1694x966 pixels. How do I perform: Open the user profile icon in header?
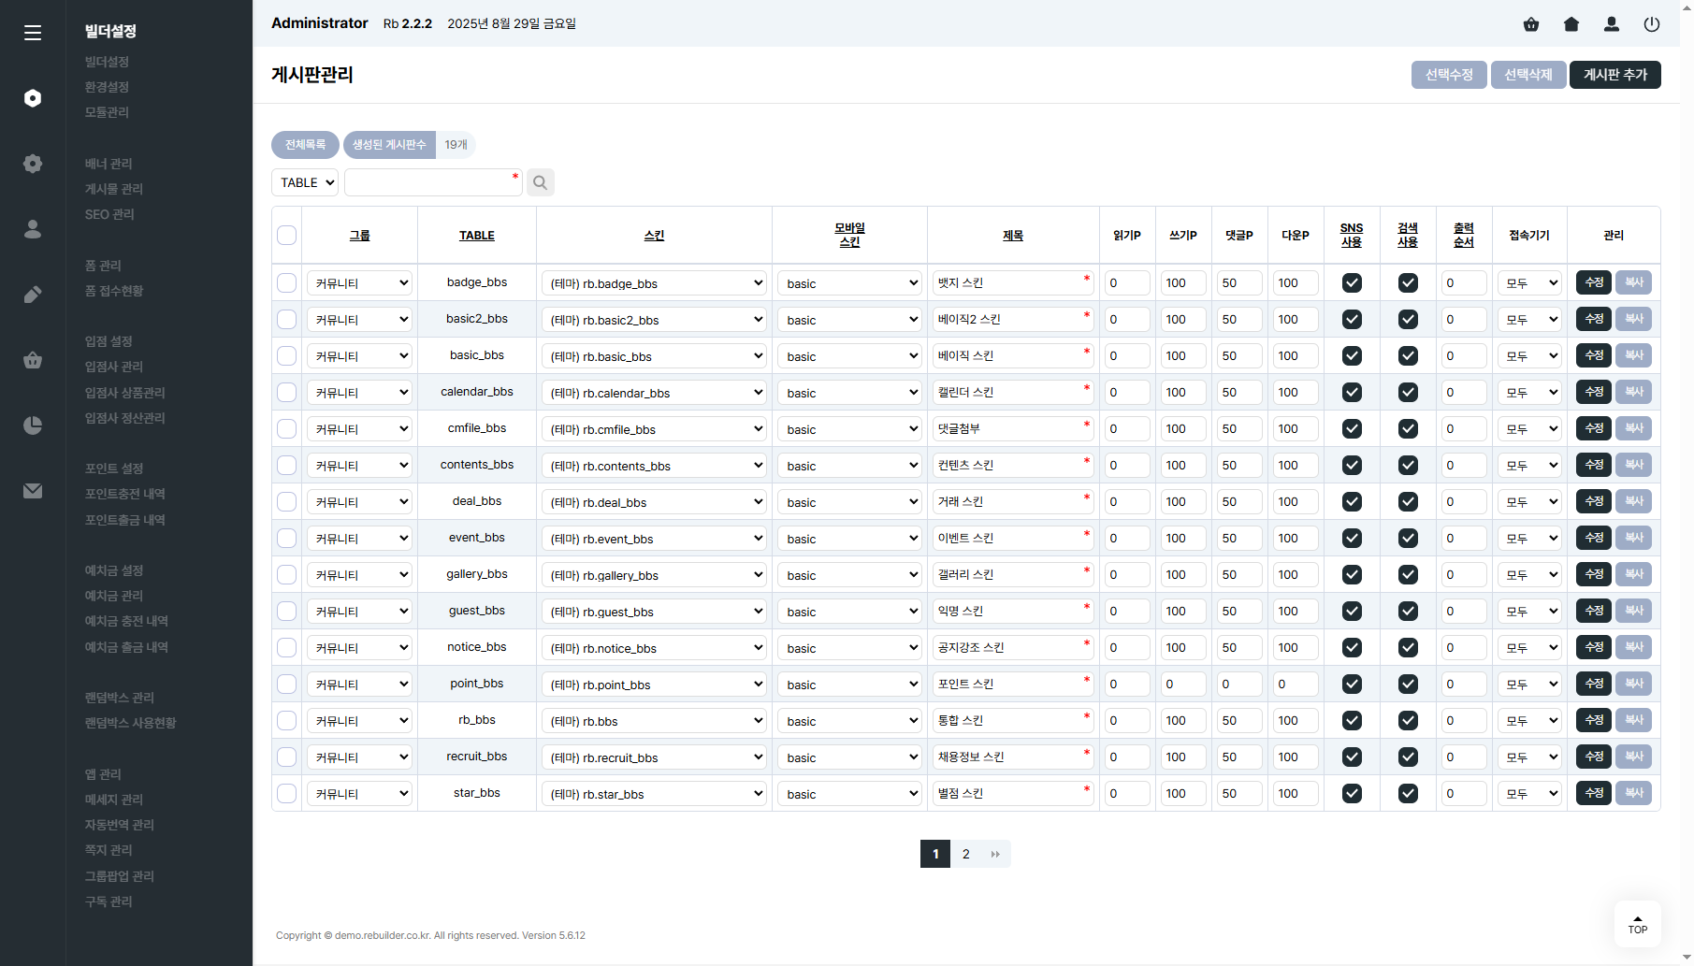click(1612, 24)
